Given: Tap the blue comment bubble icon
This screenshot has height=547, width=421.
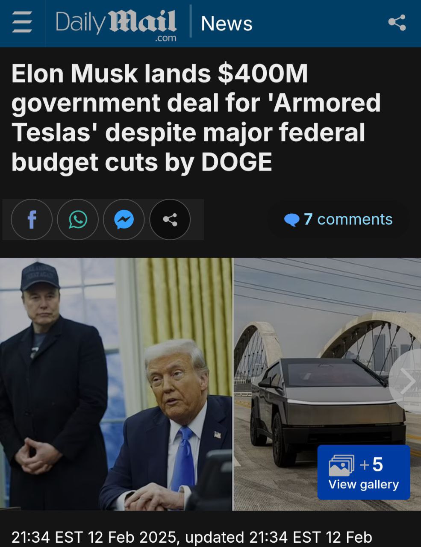Looking at the screenshot, I should 291,220.
